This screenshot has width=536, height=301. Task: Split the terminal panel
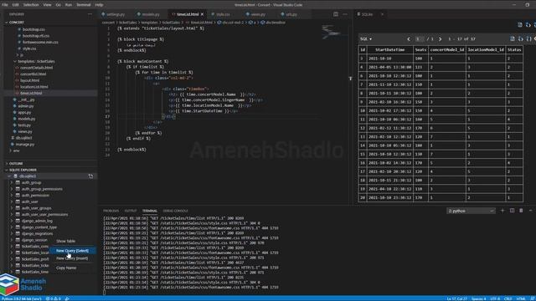tap(512, 211)
